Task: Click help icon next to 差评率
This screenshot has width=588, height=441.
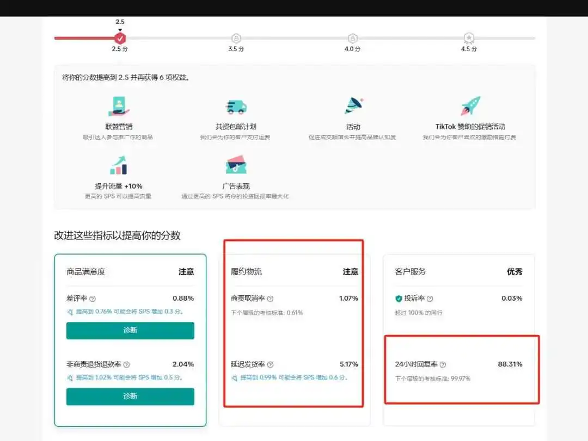Action: 93,299
